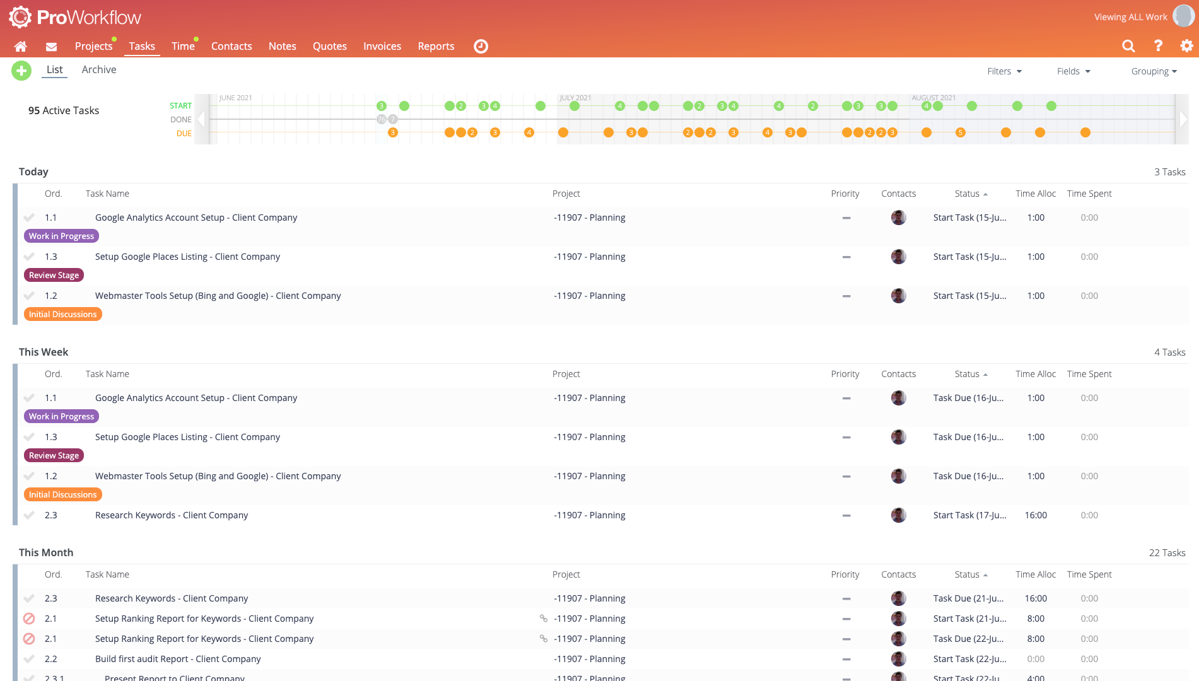
Task: Open the Filters dropdown
Action: point(1005,71)
